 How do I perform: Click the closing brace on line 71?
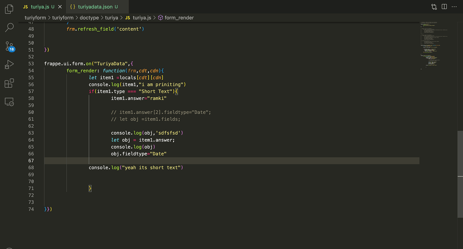click(90, 188)
